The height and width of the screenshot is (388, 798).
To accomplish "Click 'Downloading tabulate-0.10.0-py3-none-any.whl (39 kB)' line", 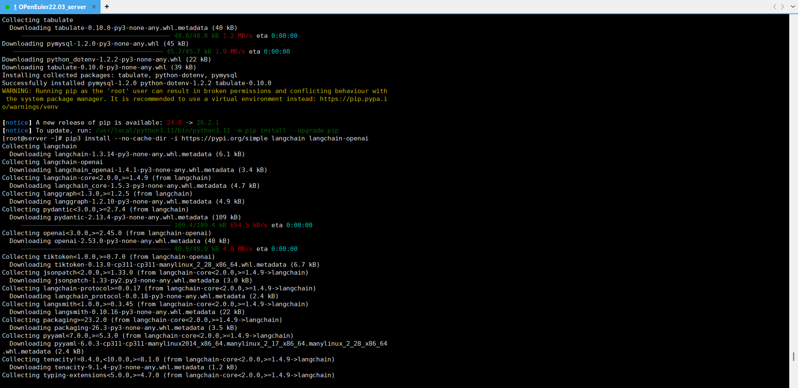I will coord(99,67).
